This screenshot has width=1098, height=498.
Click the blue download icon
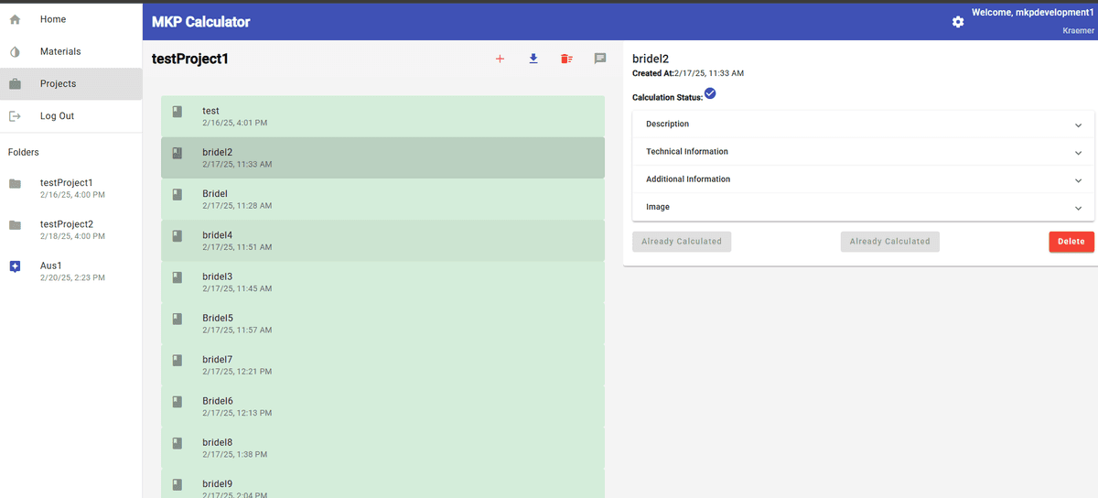(x=533, y=59)
